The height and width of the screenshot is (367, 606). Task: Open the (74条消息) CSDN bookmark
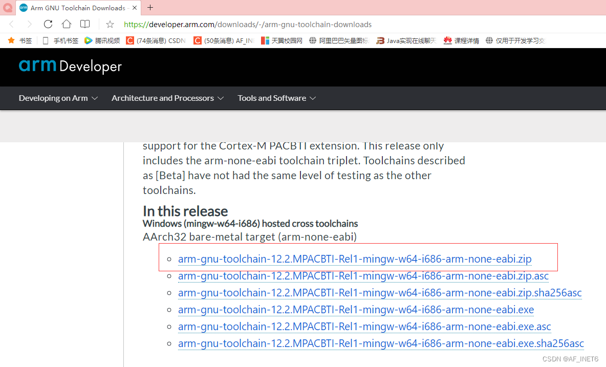156,40
